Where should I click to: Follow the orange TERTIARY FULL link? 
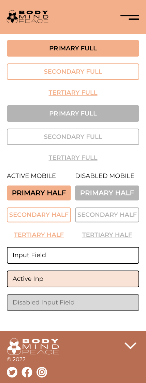point(73,93)
